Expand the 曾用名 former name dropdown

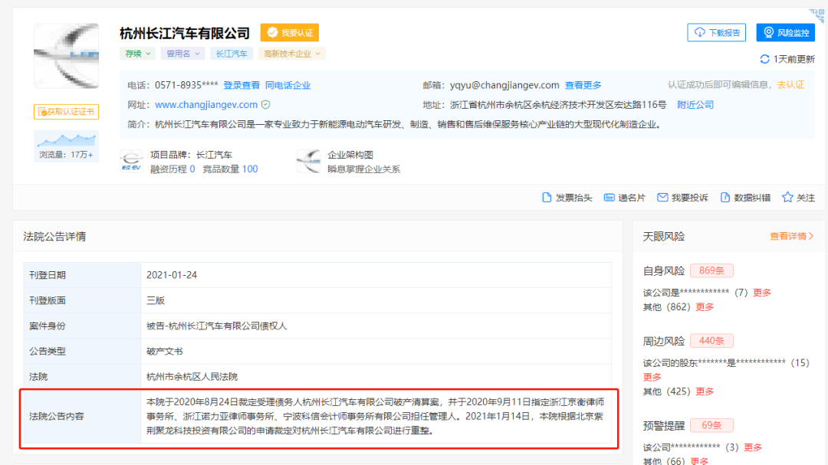pos(182,54)
